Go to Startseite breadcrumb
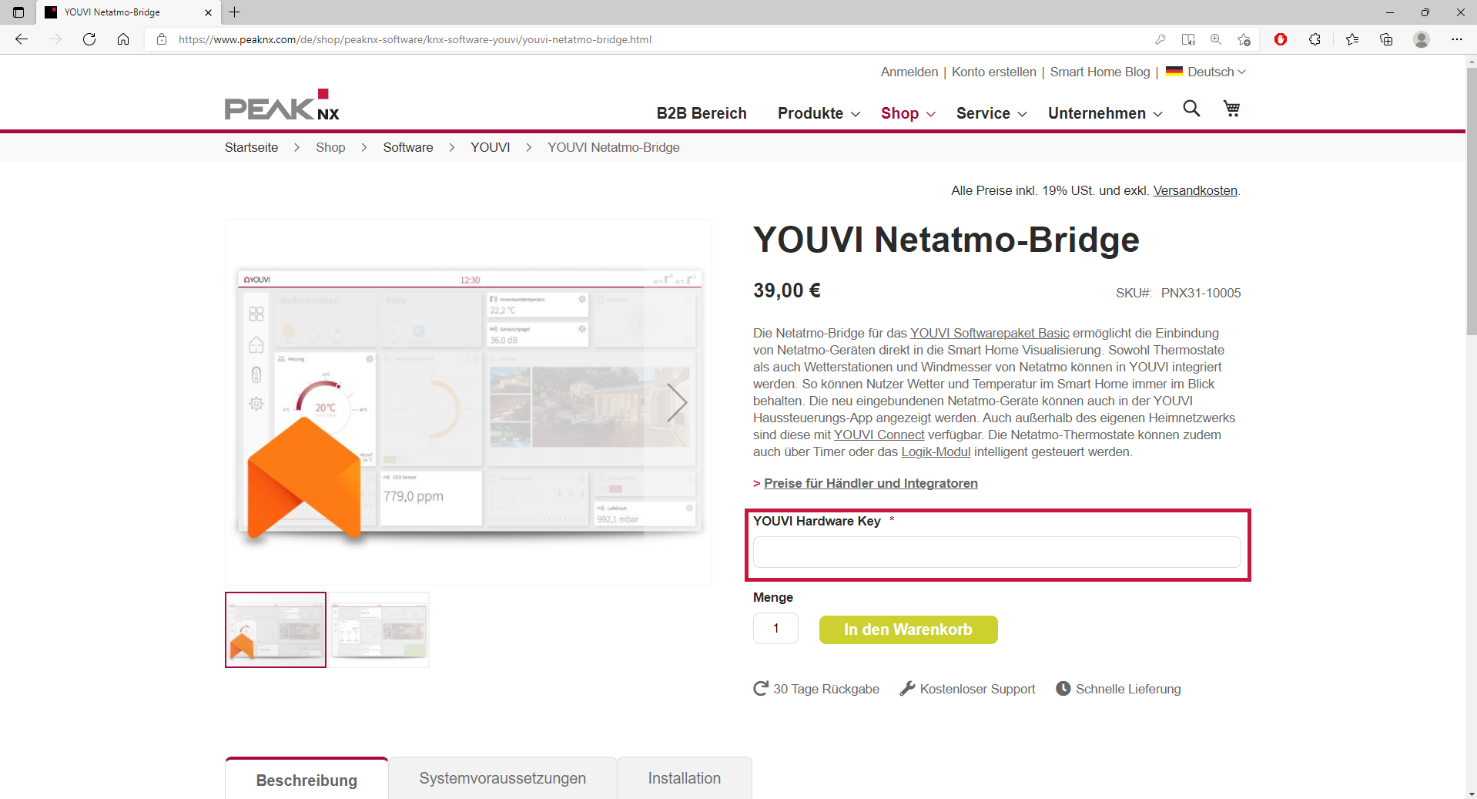Viewport: 1477px width, 799px height. pos(251,147)
